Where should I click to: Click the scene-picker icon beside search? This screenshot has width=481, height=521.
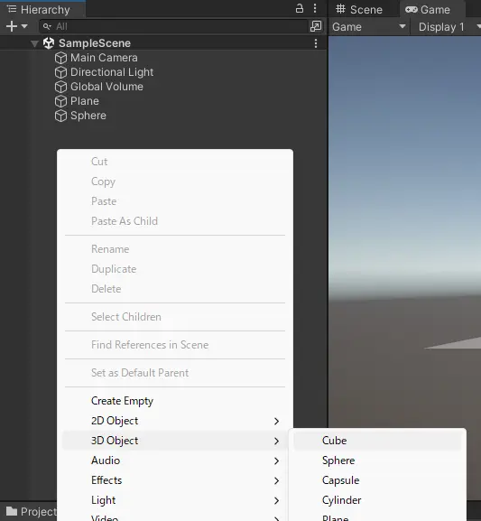[316, 26]
